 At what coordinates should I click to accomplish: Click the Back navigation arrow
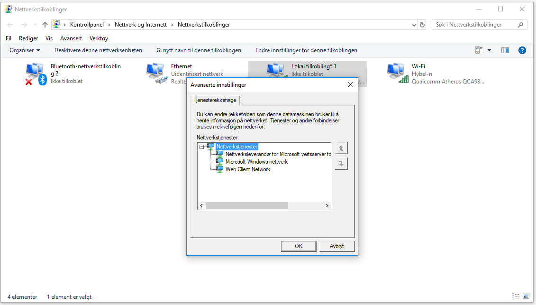point(10,25)
